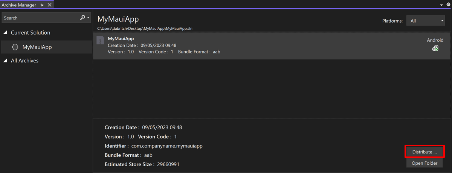Viewport: 452px width, 173px height.
Task: Click the archive file icon in list
Action: coord(100,40)
